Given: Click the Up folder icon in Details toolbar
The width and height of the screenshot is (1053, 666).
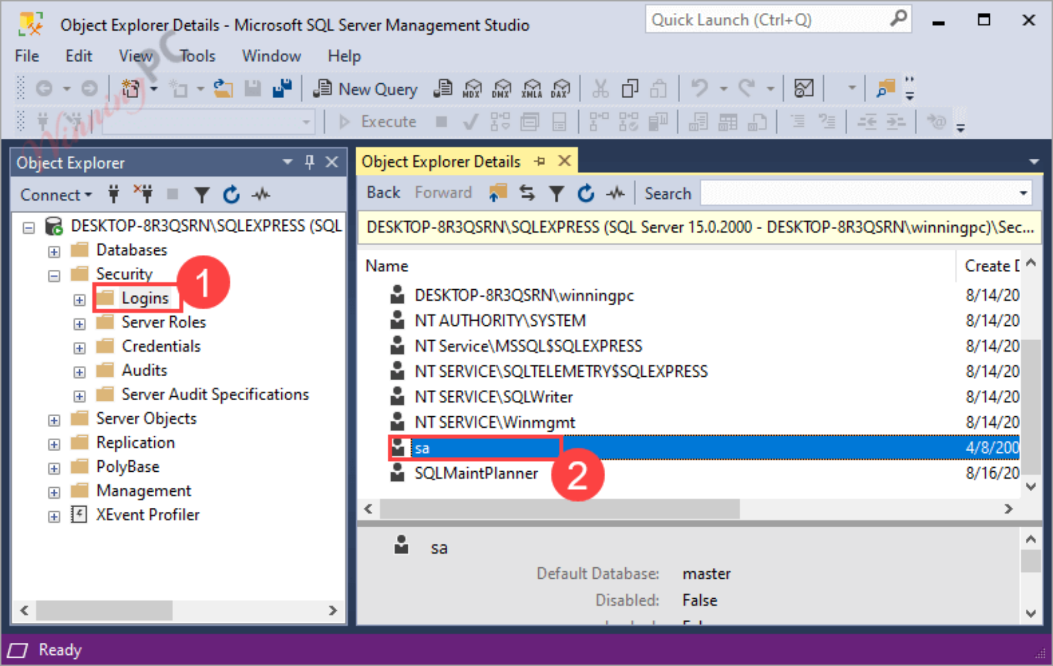Looking at the screenshot, I should pos(497,193).
